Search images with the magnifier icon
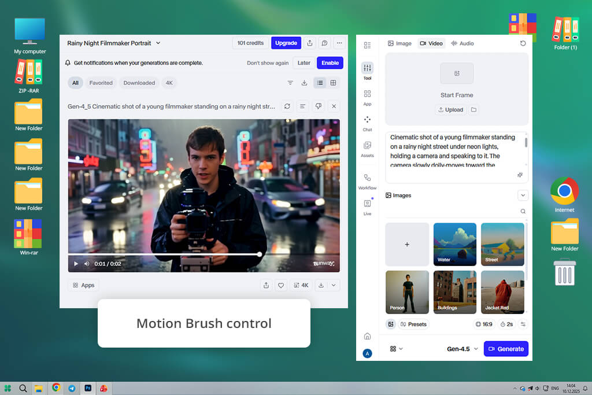This screenshot has width=592, height=395. point(523,211)
